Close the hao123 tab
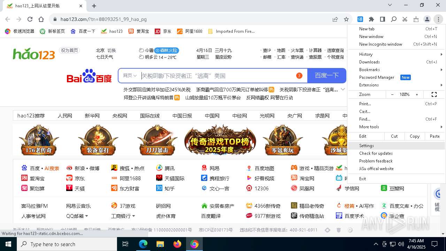 coord(81,6)
